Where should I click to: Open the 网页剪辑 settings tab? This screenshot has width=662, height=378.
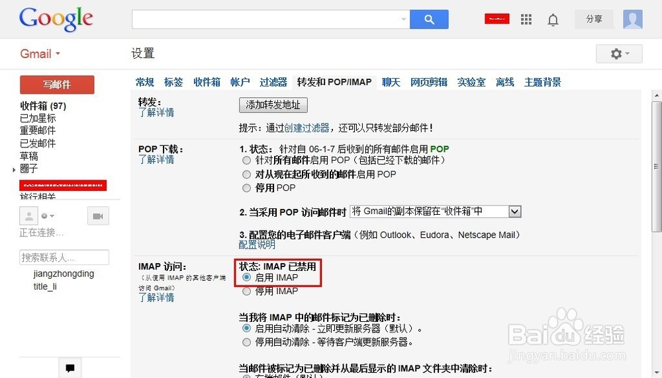[428, 82]
